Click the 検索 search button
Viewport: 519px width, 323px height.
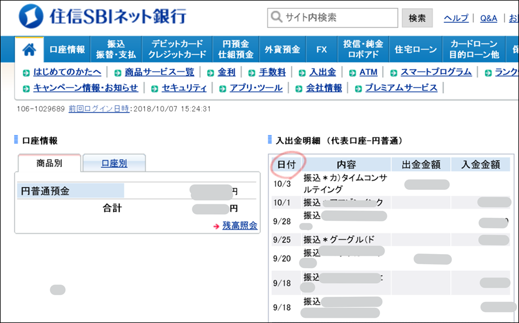point(417,18)
